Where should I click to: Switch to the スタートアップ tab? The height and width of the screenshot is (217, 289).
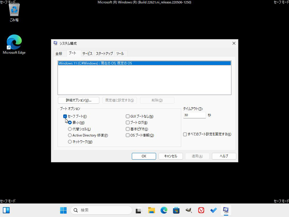click(104, 54)
